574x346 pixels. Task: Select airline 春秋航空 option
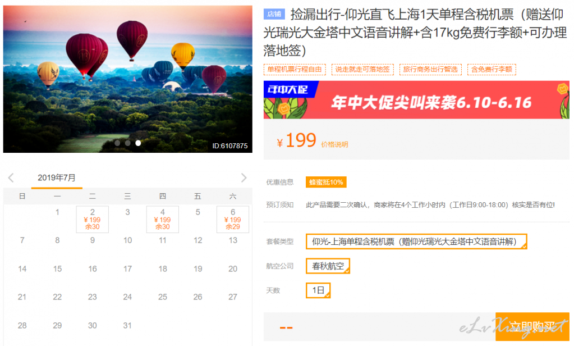328,266
